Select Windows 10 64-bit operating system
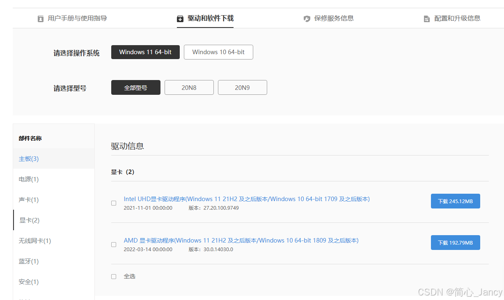504x300 pixels. (218, 52)
